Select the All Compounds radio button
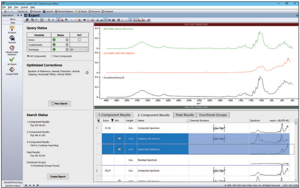 pos(29,56)
